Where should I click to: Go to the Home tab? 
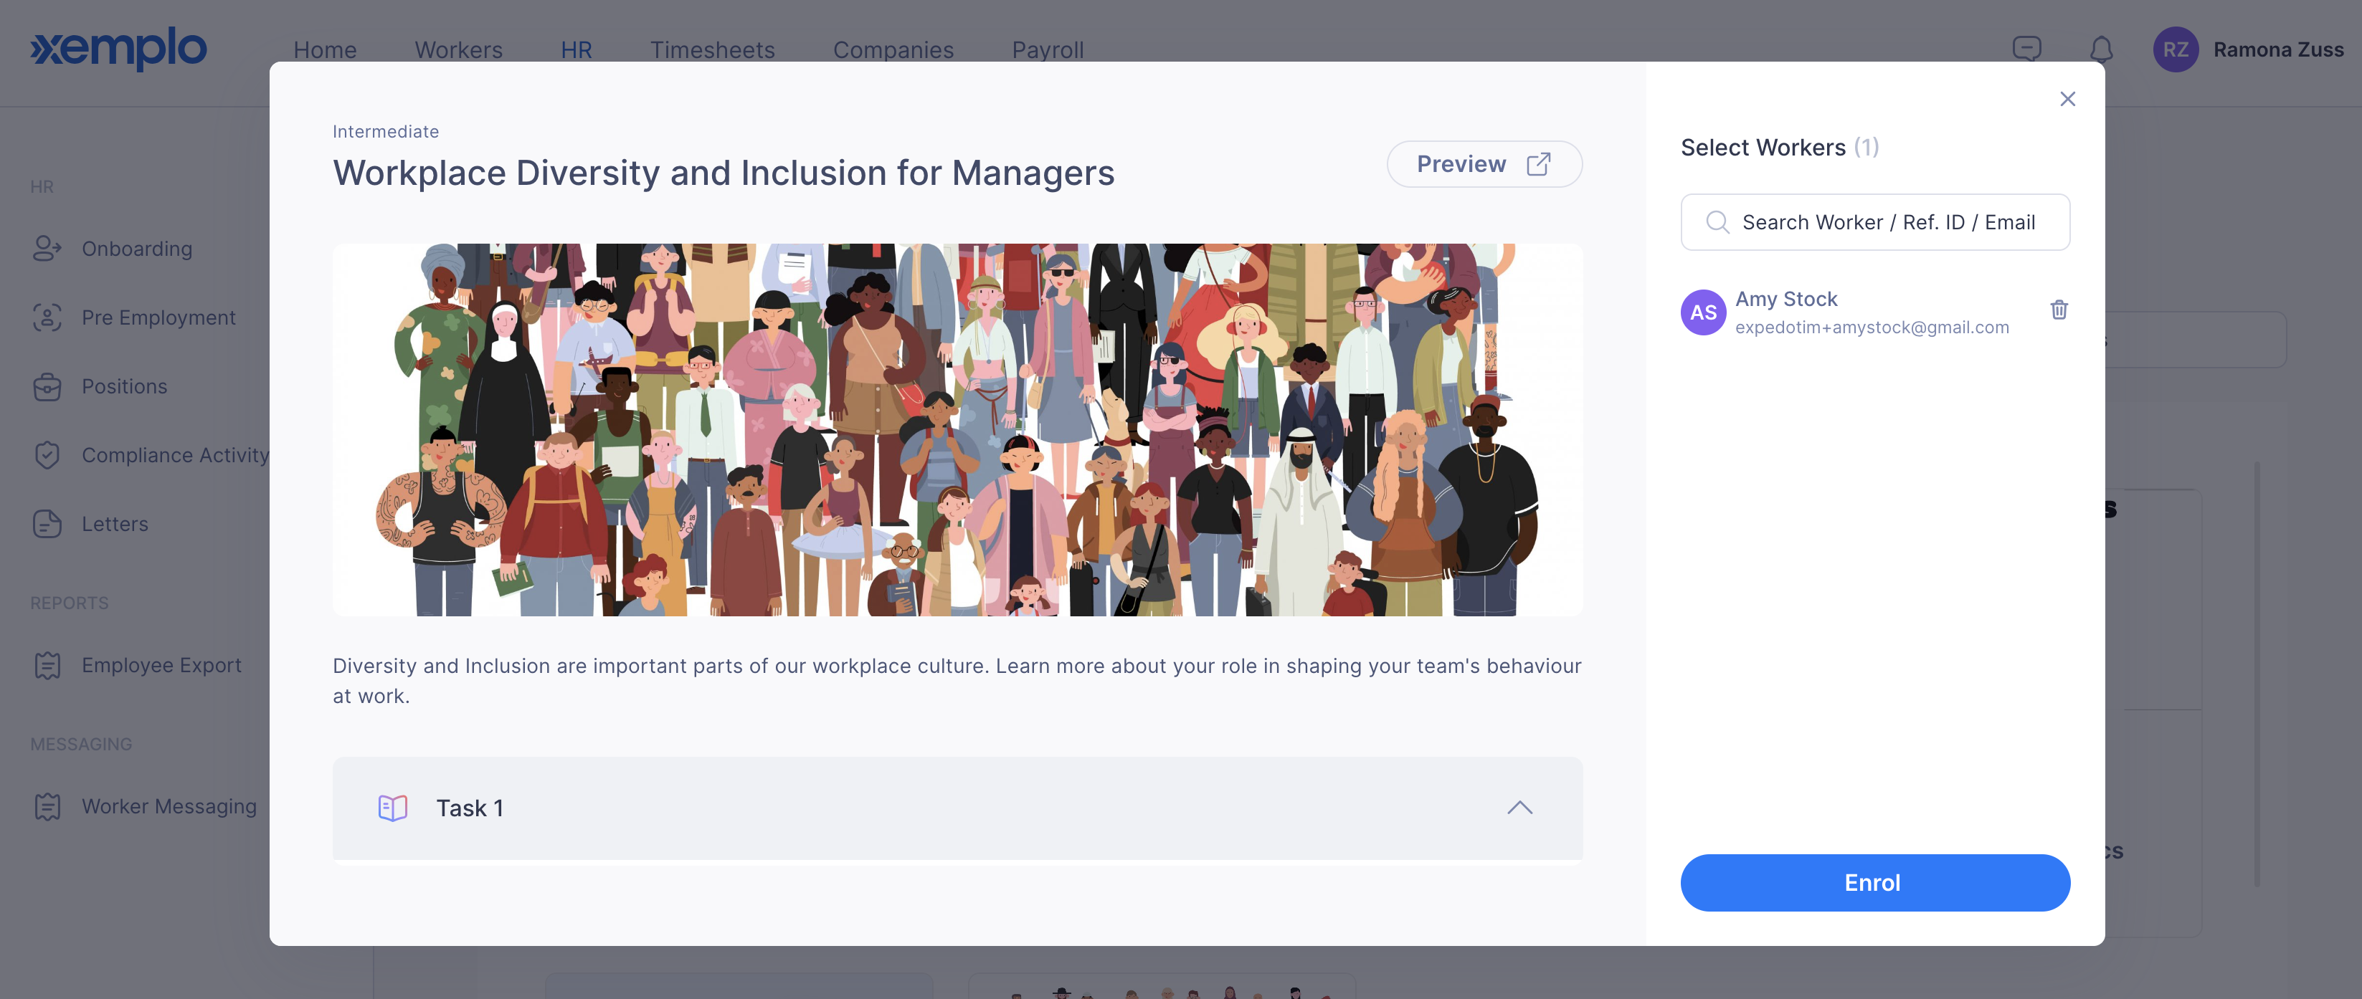coord(325,49)
